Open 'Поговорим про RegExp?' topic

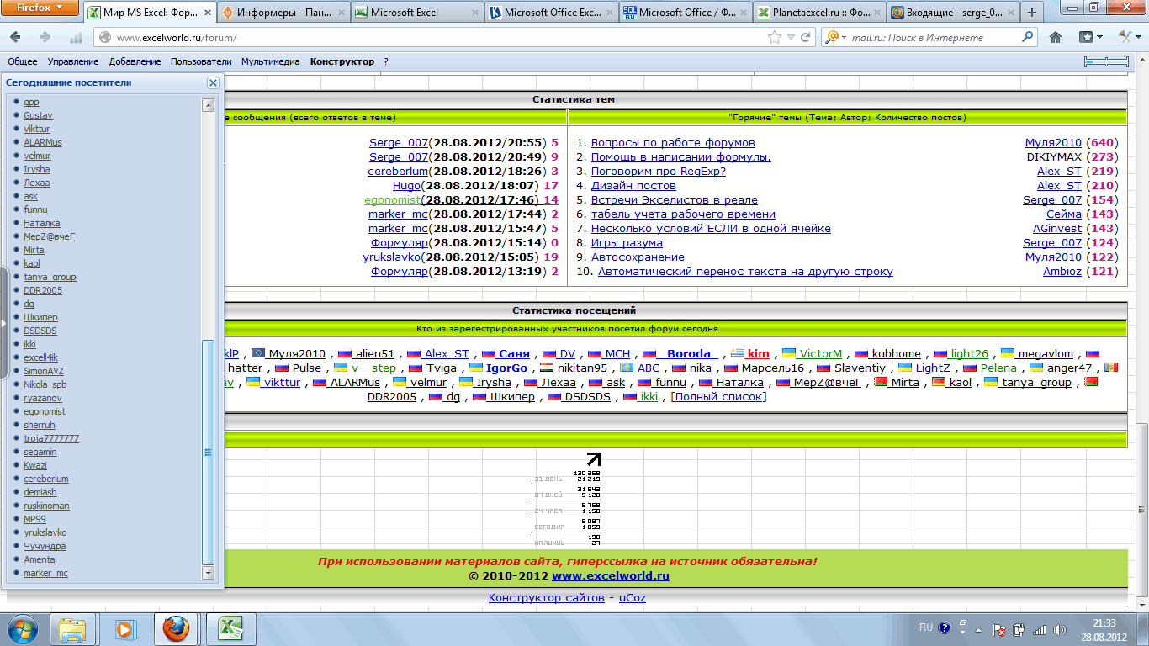(x=659, y=171)
